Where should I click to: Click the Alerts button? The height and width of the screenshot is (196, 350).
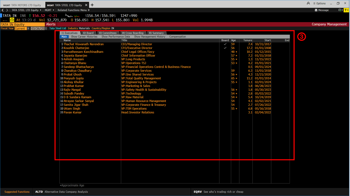coord(51,24)
